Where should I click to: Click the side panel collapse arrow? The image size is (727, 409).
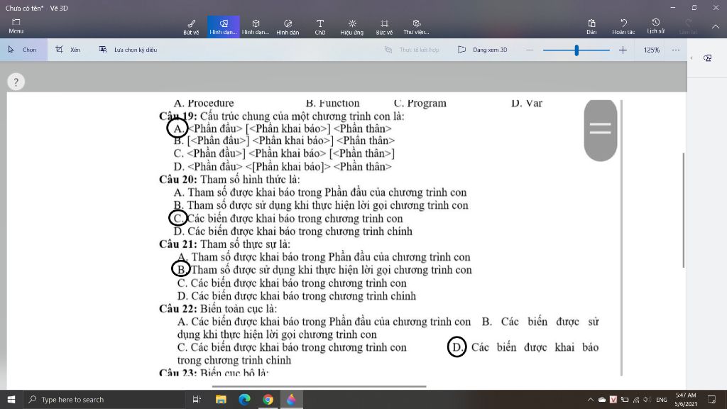tap(692, 58)
